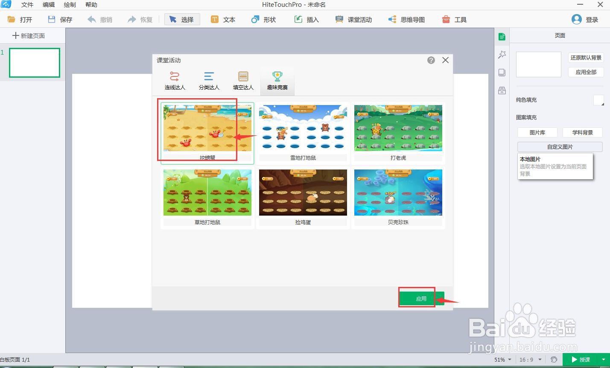Click the HiteTouchPro app logo
Image resolution: width=610 pixels, height=368 pixels.
point(6,4)
